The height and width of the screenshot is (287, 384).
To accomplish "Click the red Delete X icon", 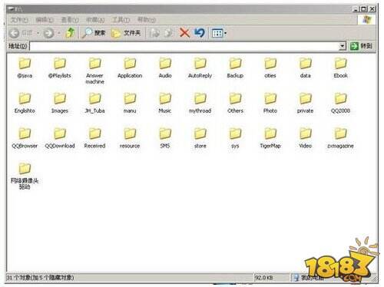I will (184, 33).
